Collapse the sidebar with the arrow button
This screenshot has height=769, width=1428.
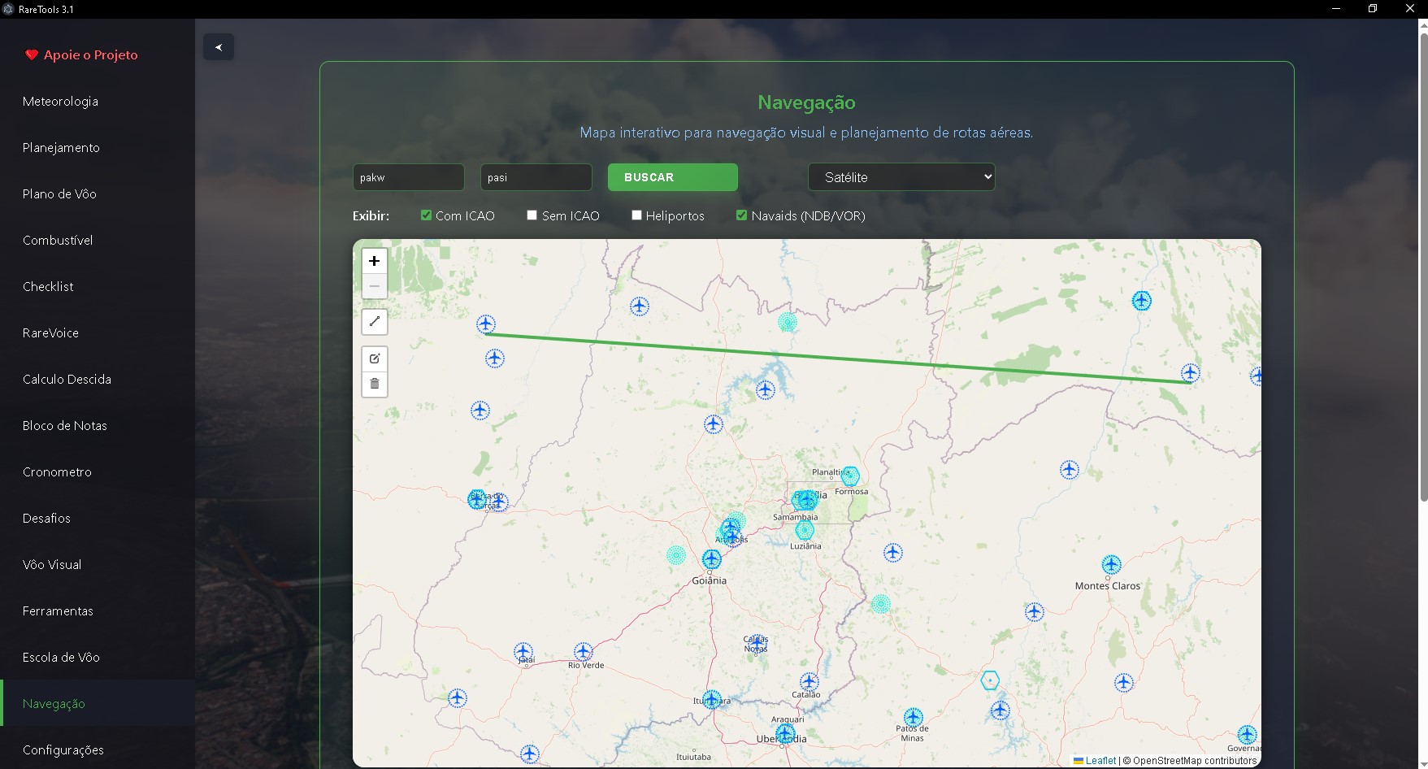point(218,46)
